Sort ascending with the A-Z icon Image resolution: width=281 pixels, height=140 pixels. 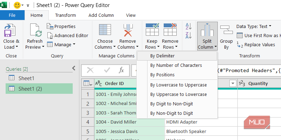189,27
